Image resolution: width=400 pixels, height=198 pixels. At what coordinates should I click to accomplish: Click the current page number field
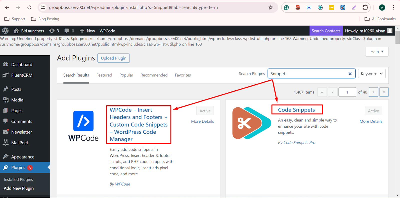tap(347, 92)
